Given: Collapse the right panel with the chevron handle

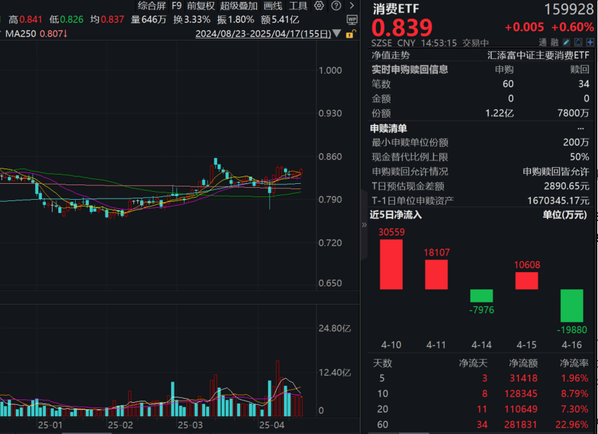Looking at the screenshot, I should (x=364, y=224).
